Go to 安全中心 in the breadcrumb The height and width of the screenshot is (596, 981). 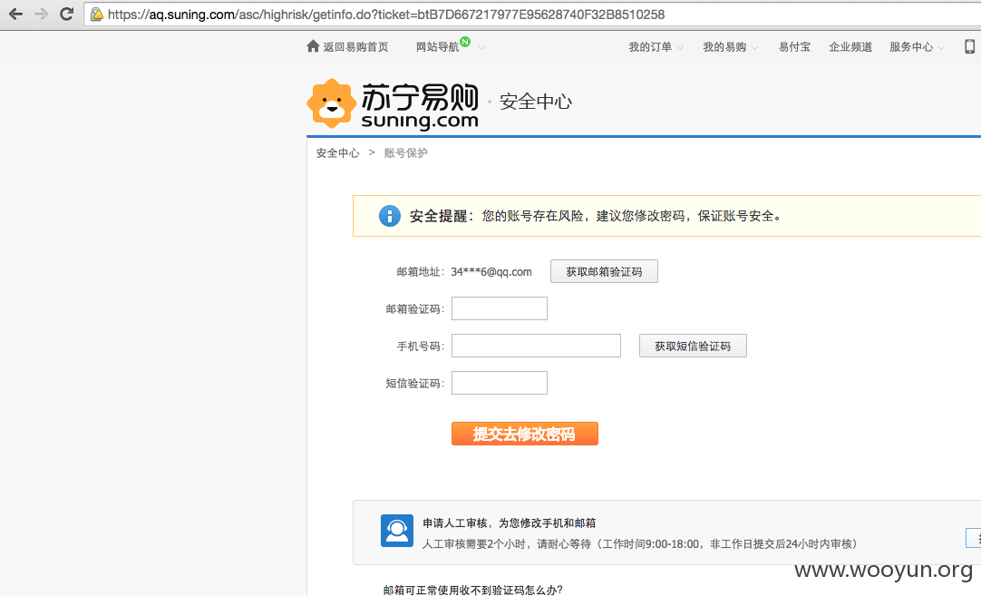(x=338, y=152)
